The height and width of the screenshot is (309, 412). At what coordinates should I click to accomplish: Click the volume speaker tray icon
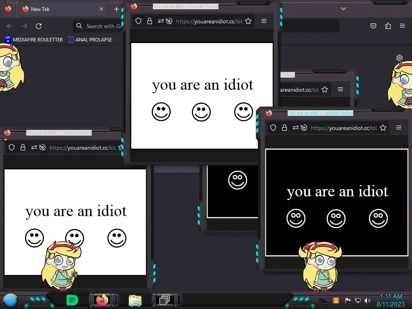coord(367,300)
